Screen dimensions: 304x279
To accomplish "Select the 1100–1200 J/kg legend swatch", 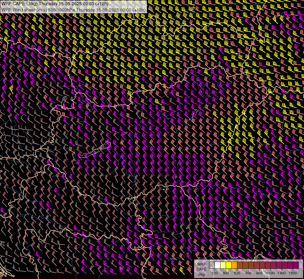I will (273, 265).
